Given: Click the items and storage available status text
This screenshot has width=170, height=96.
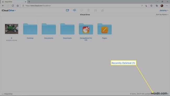Looking at the screenshot, I should 140,94.
